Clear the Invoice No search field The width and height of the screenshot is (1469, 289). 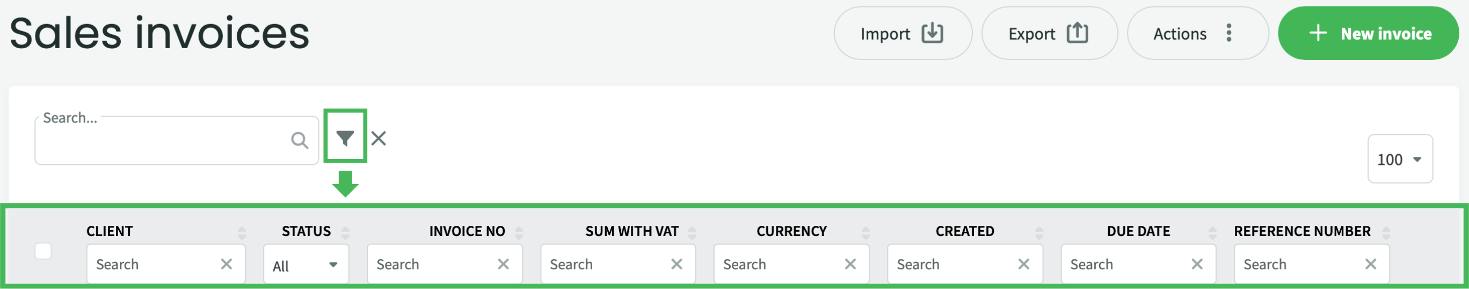[503, 264]
